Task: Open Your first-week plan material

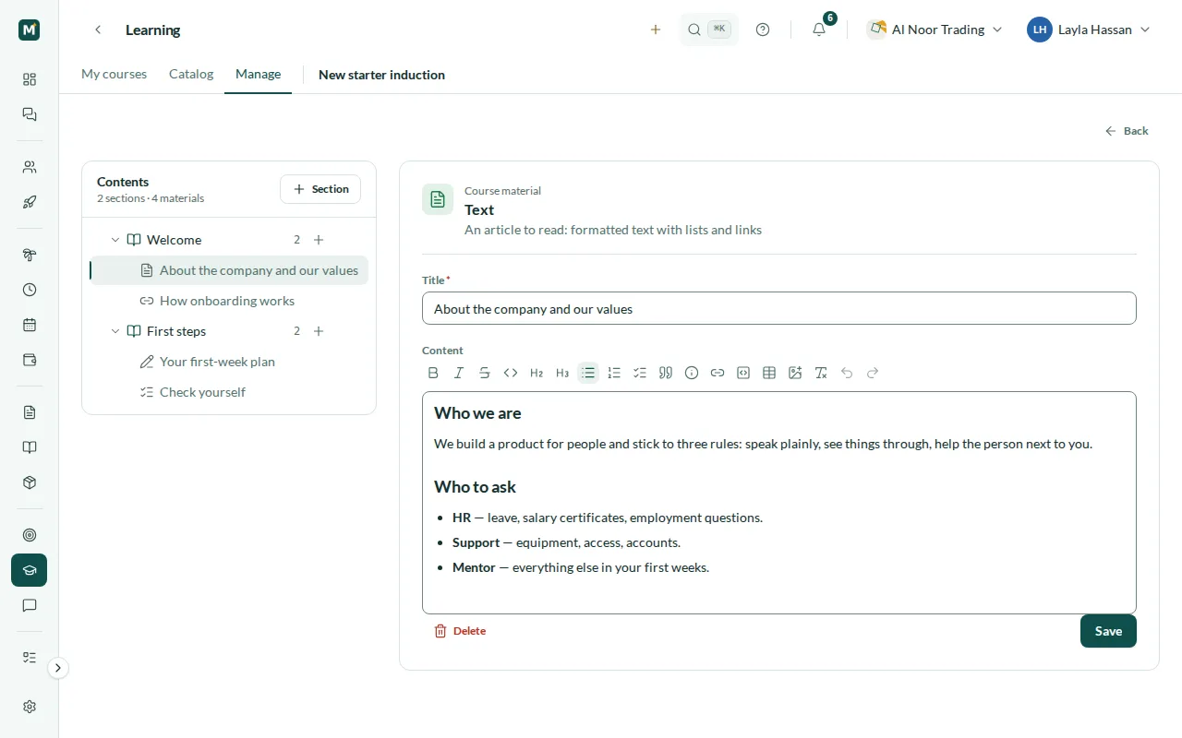Action: [229, 362]
